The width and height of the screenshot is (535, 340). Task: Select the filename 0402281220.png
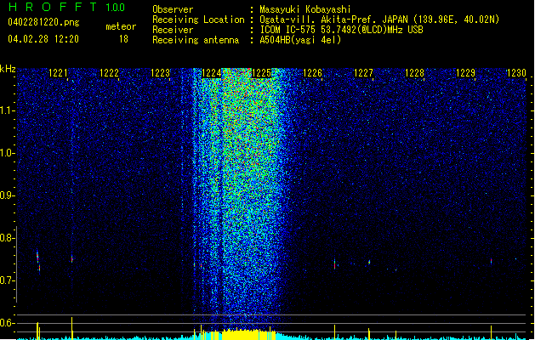pos(43,22)
